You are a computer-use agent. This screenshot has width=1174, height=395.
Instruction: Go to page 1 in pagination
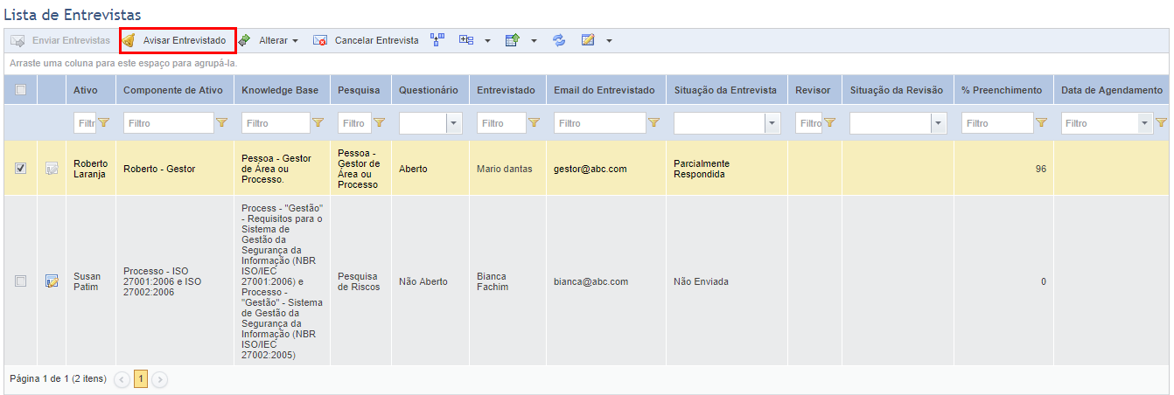pyautogui.click(x=141, y=379)
